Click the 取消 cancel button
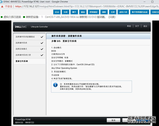 tap(113, 120)
